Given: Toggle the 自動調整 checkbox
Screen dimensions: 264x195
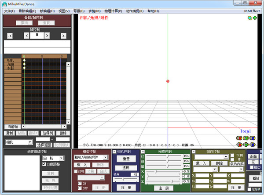Looking at the screenshot, I should 44,164.
